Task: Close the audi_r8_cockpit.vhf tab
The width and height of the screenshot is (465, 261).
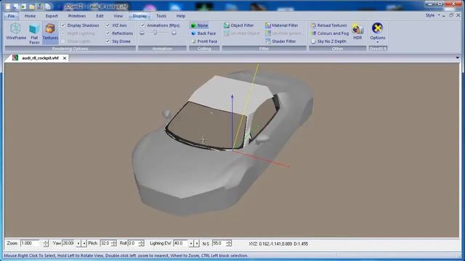Action: click(65, 58)
